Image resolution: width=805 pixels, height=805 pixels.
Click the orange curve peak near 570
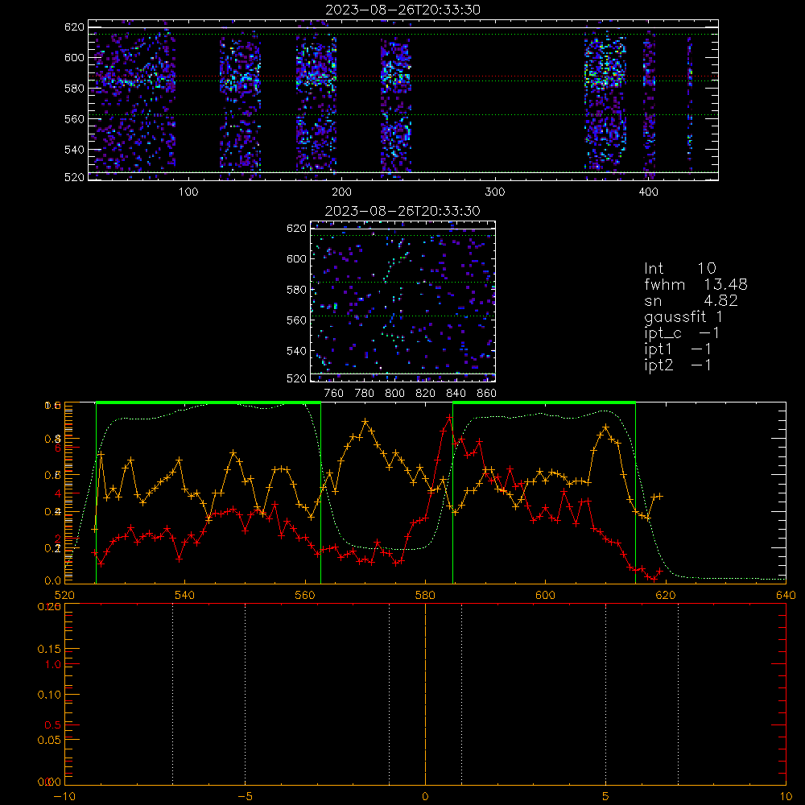pyautogui.click(x=365, y=421)
